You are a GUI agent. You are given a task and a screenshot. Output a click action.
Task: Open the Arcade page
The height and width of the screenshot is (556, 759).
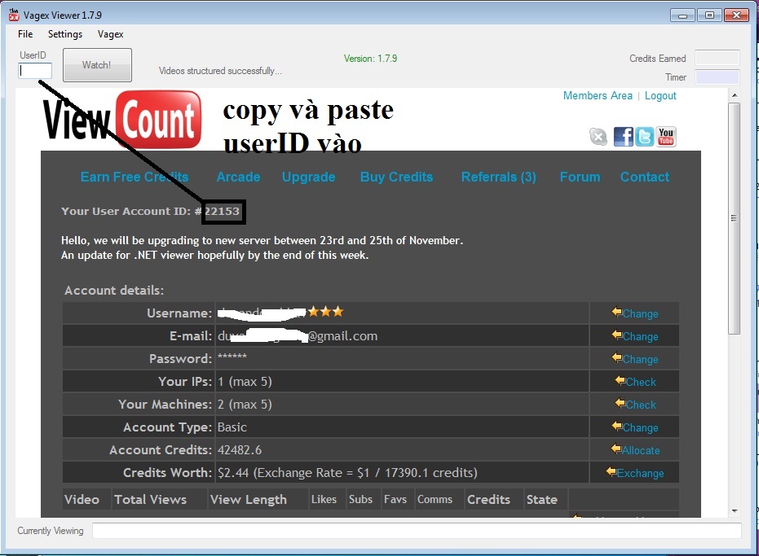238,177
